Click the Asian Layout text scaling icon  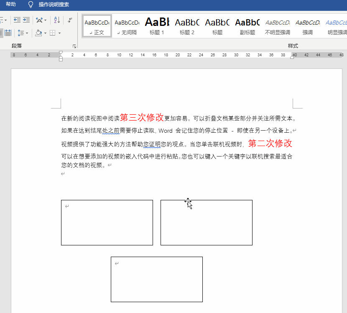tap(39, 20)
